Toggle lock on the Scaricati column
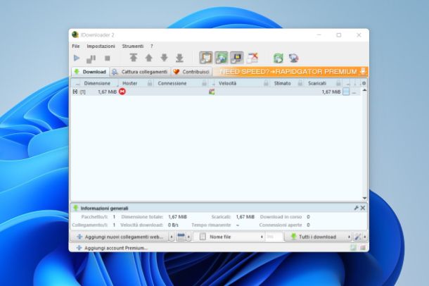Screen dimensions: 429x286 point(338,83)
